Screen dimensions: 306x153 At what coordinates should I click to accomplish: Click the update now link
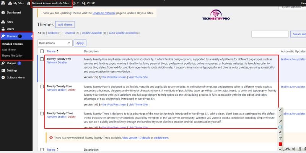tap(161, 138)
